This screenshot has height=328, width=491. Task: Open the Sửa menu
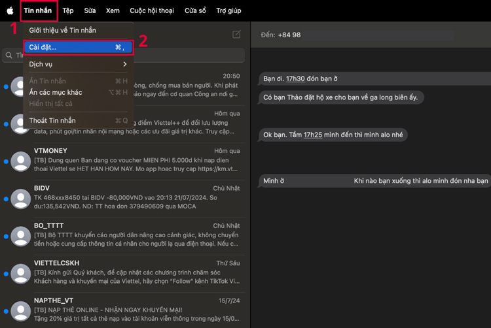(x=90, y=10)
